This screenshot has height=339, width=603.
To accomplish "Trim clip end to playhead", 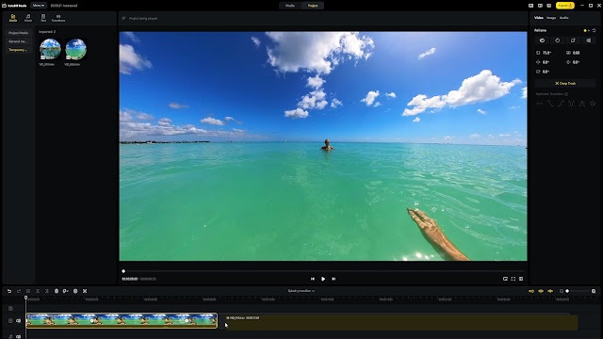I will tap(47, 291).
